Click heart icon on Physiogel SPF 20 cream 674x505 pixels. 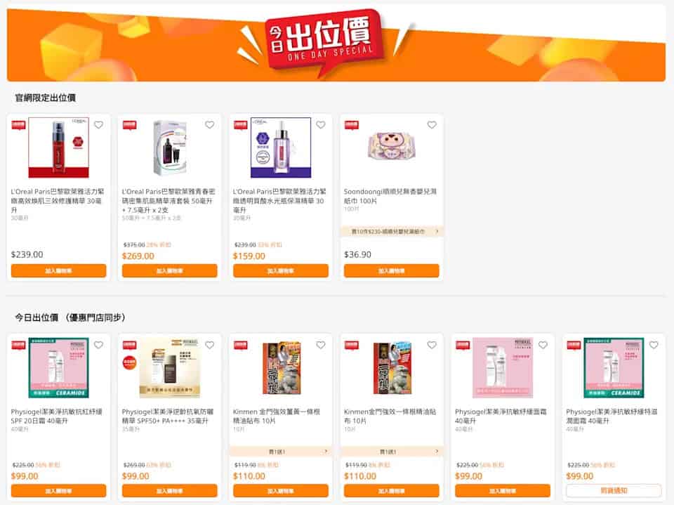[x=98, y=345]
